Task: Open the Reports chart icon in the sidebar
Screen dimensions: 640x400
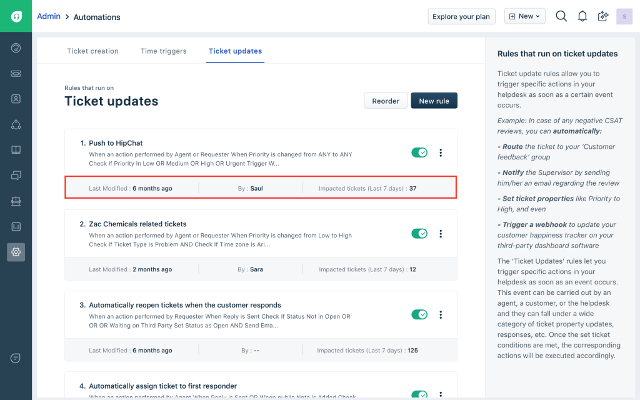Action: [16, 226]
